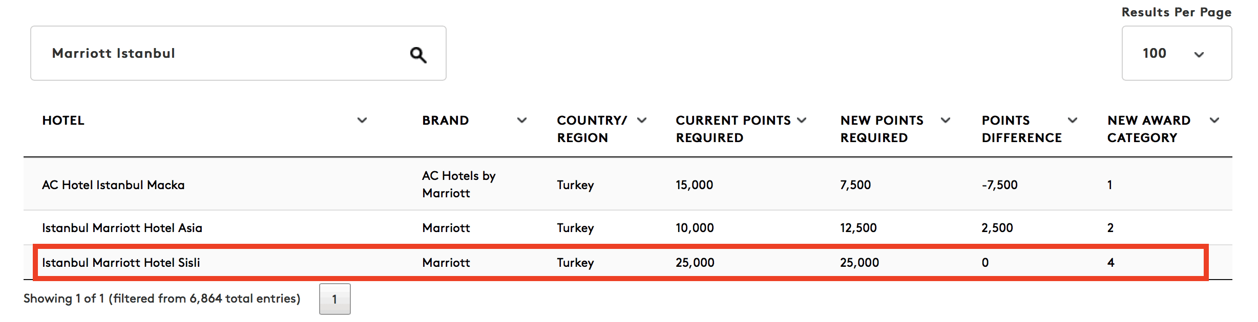Viewport: 1258px width, 322px height.
Task: Click the NEW AWARD CATEGORY header
Action: point(1148,129)
